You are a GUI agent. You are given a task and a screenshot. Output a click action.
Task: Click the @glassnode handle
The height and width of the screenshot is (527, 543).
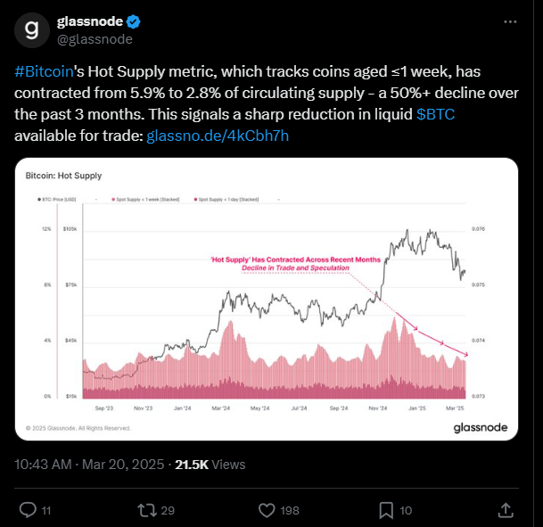pyautogui.click(x=95, y=39)
